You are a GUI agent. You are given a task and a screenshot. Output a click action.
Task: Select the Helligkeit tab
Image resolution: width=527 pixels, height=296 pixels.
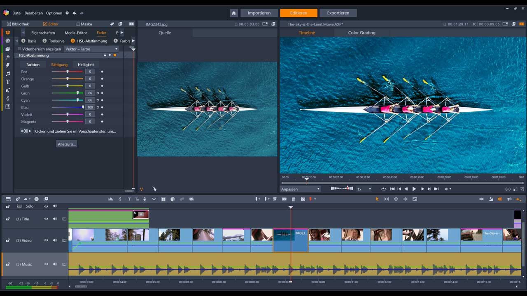pos(86,65)
